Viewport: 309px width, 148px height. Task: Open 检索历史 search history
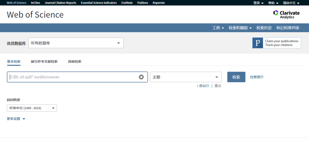(264, 28)
